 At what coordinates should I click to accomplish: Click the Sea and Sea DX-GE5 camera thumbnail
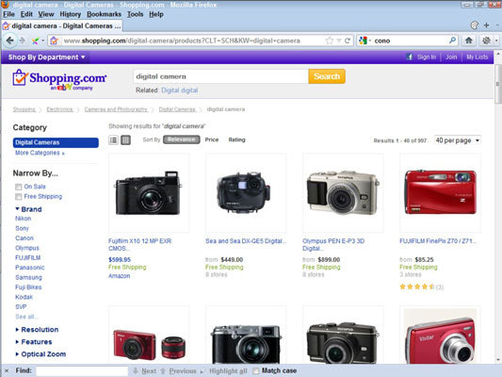[x=246, y=193]
